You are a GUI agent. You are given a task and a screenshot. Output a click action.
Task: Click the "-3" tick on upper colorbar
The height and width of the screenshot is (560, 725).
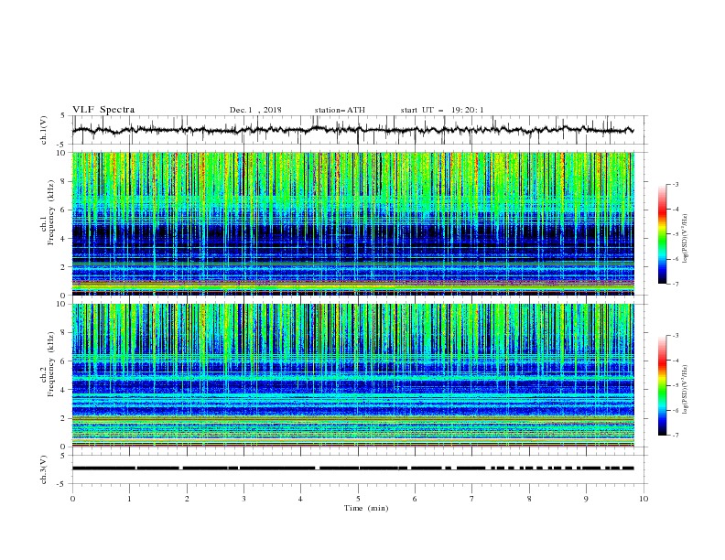[x=676, y=184]
